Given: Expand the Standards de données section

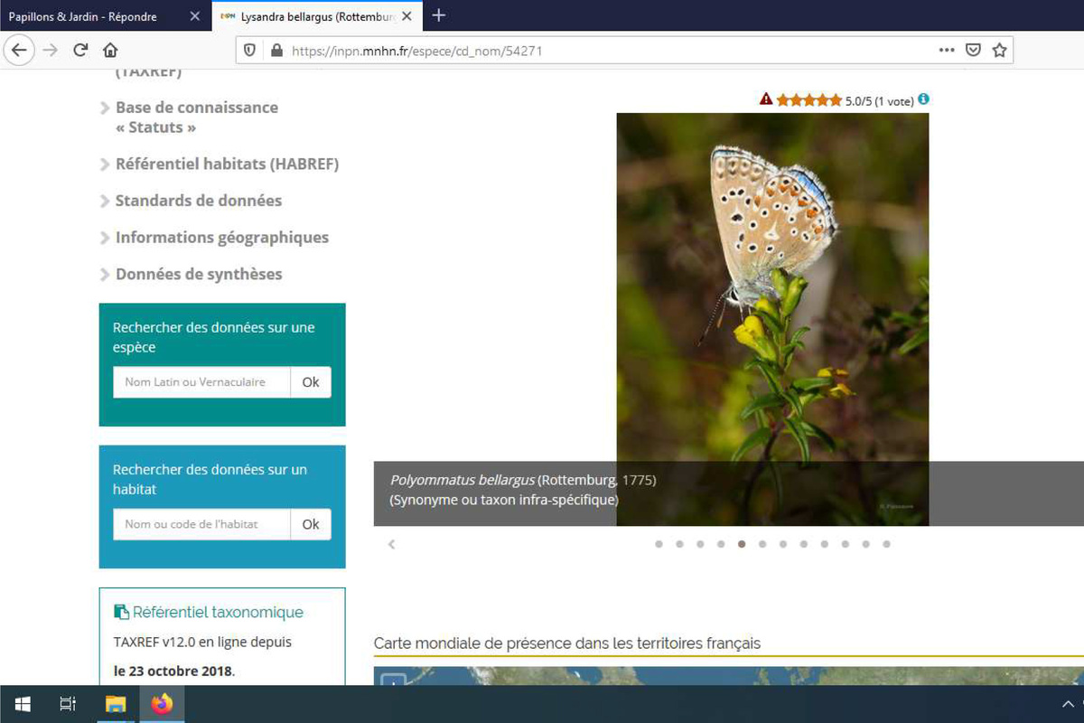Looking at the screenshot, I should (198, 201).
